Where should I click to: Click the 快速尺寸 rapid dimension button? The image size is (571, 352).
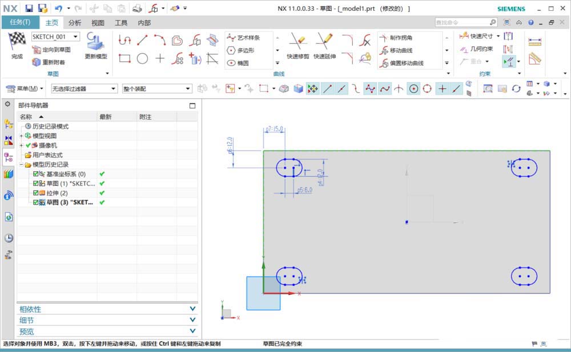[476, 36]
